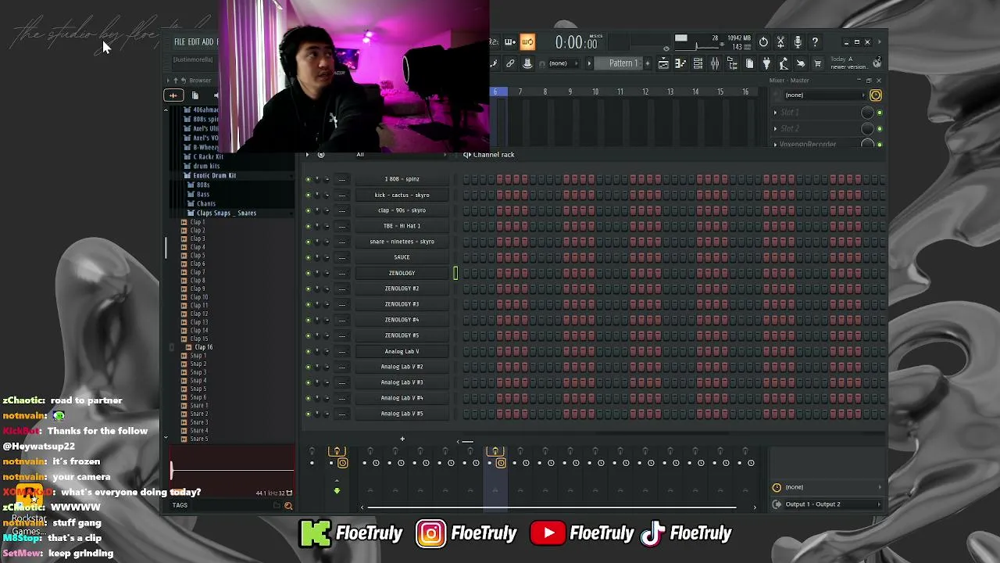Select the Analog Lab V channel button
Viewport: 1000px width, 563px height.
pyautogui.click(x=402, y=351)
